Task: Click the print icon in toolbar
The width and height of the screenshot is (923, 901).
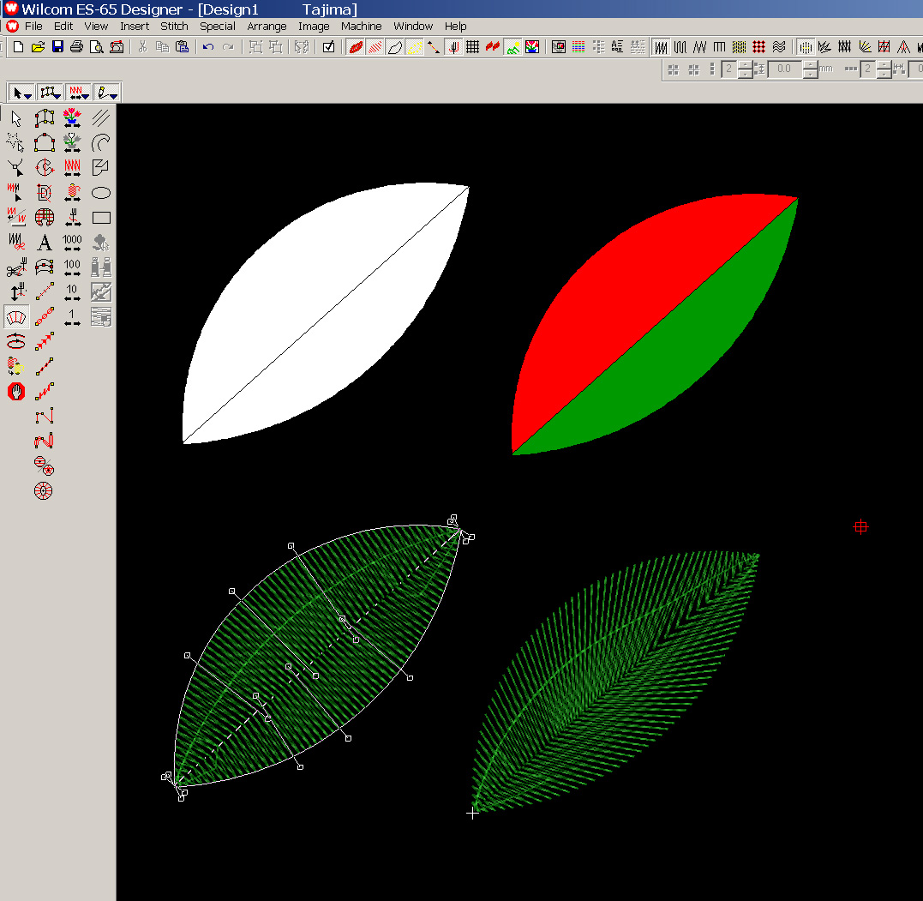Action: point(77,47)
